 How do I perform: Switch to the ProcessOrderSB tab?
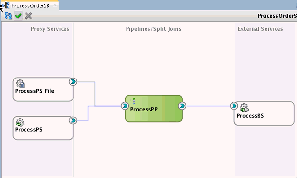click(30, 6)
